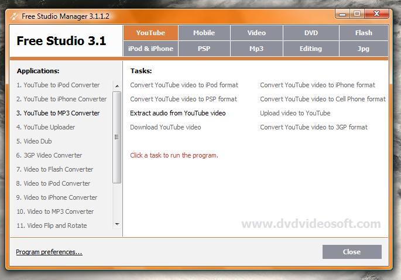Launch Upload video to YouTube task
This screenshot has width=401, height=280.
[x=295, y=113]
